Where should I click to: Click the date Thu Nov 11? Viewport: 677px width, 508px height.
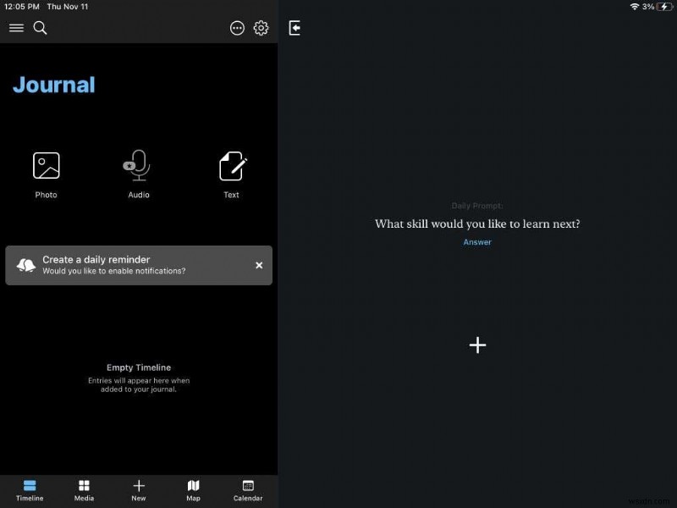coord(68,7)
